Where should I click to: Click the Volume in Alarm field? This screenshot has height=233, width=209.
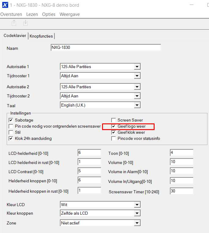pos(182,171)
